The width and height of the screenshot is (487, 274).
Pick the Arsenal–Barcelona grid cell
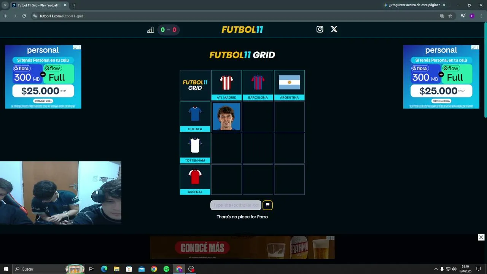[x=258, y=180]
